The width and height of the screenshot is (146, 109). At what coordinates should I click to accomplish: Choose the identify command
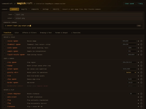56,9
